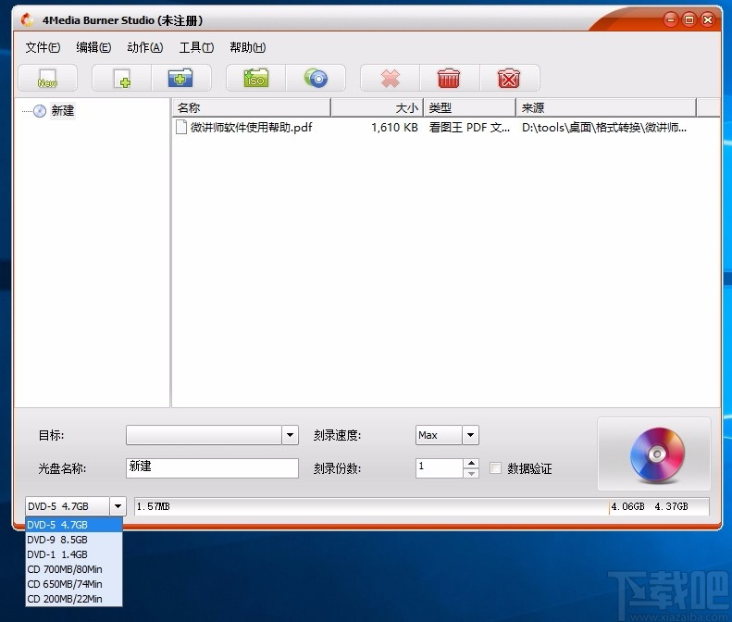The width and height of the screenshot is (732, 622).
Task: Toggle the 数据验证 checkbox
Action: point(495,468)
